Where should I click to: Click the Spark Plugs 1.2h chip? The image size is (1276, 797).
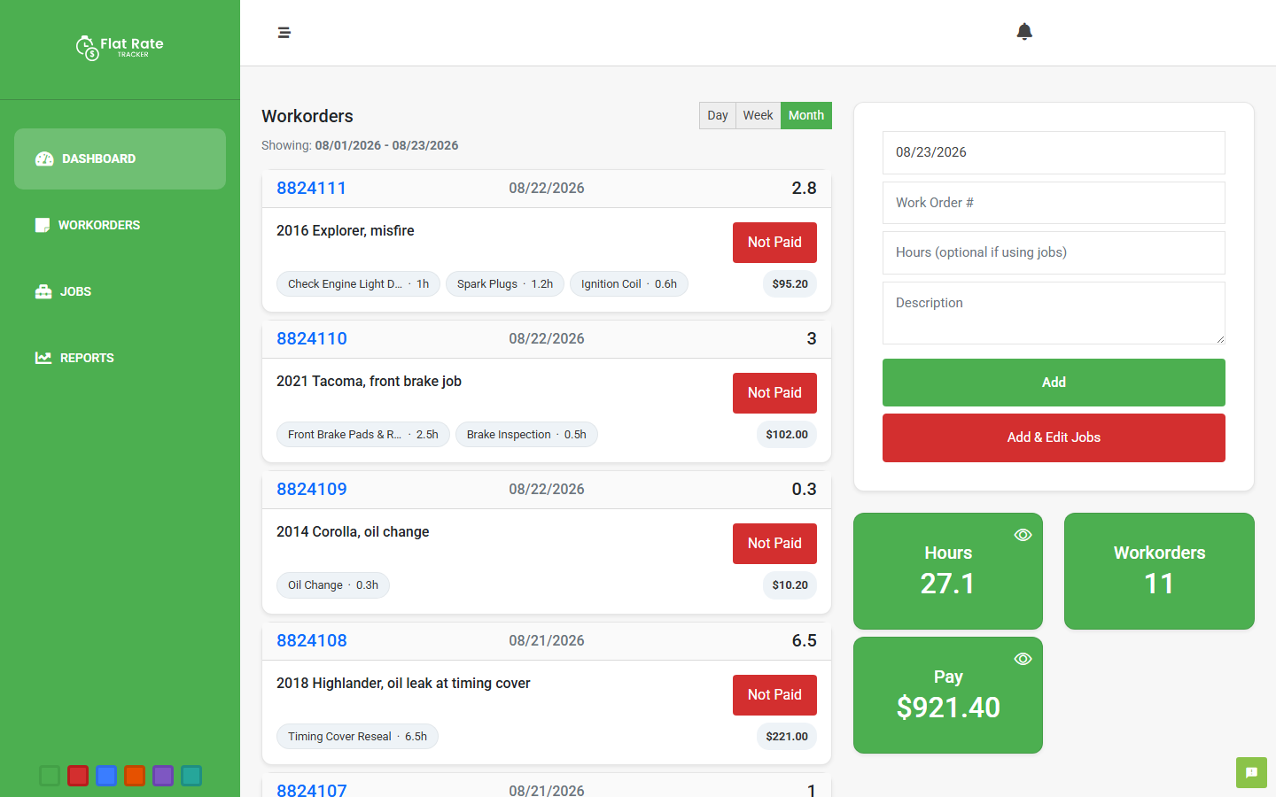point(505,284)
